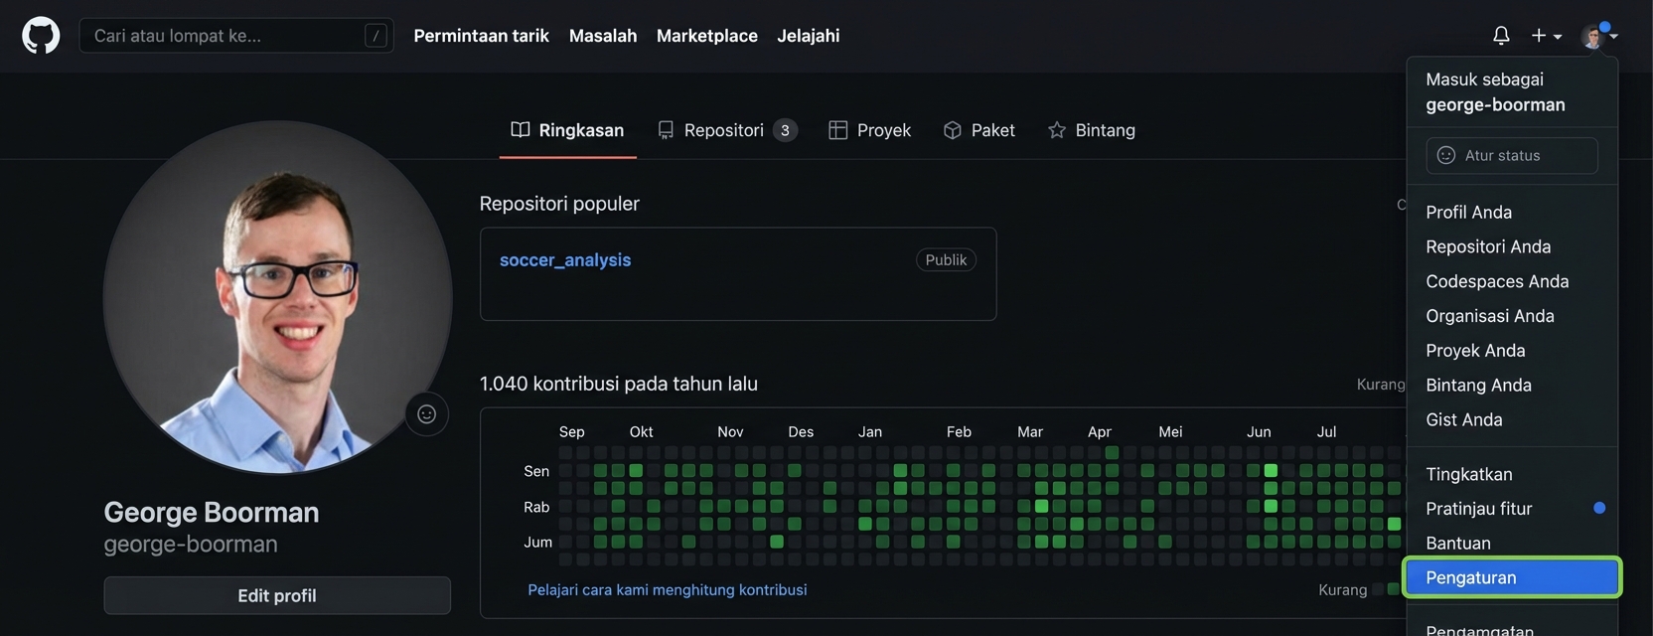Open the GitHub home logo
1653x636 pixels.
41,36
